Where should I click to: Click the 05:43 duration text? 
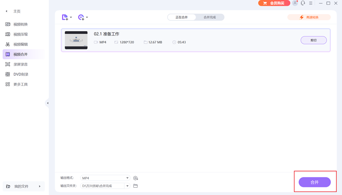pos(182,42)
